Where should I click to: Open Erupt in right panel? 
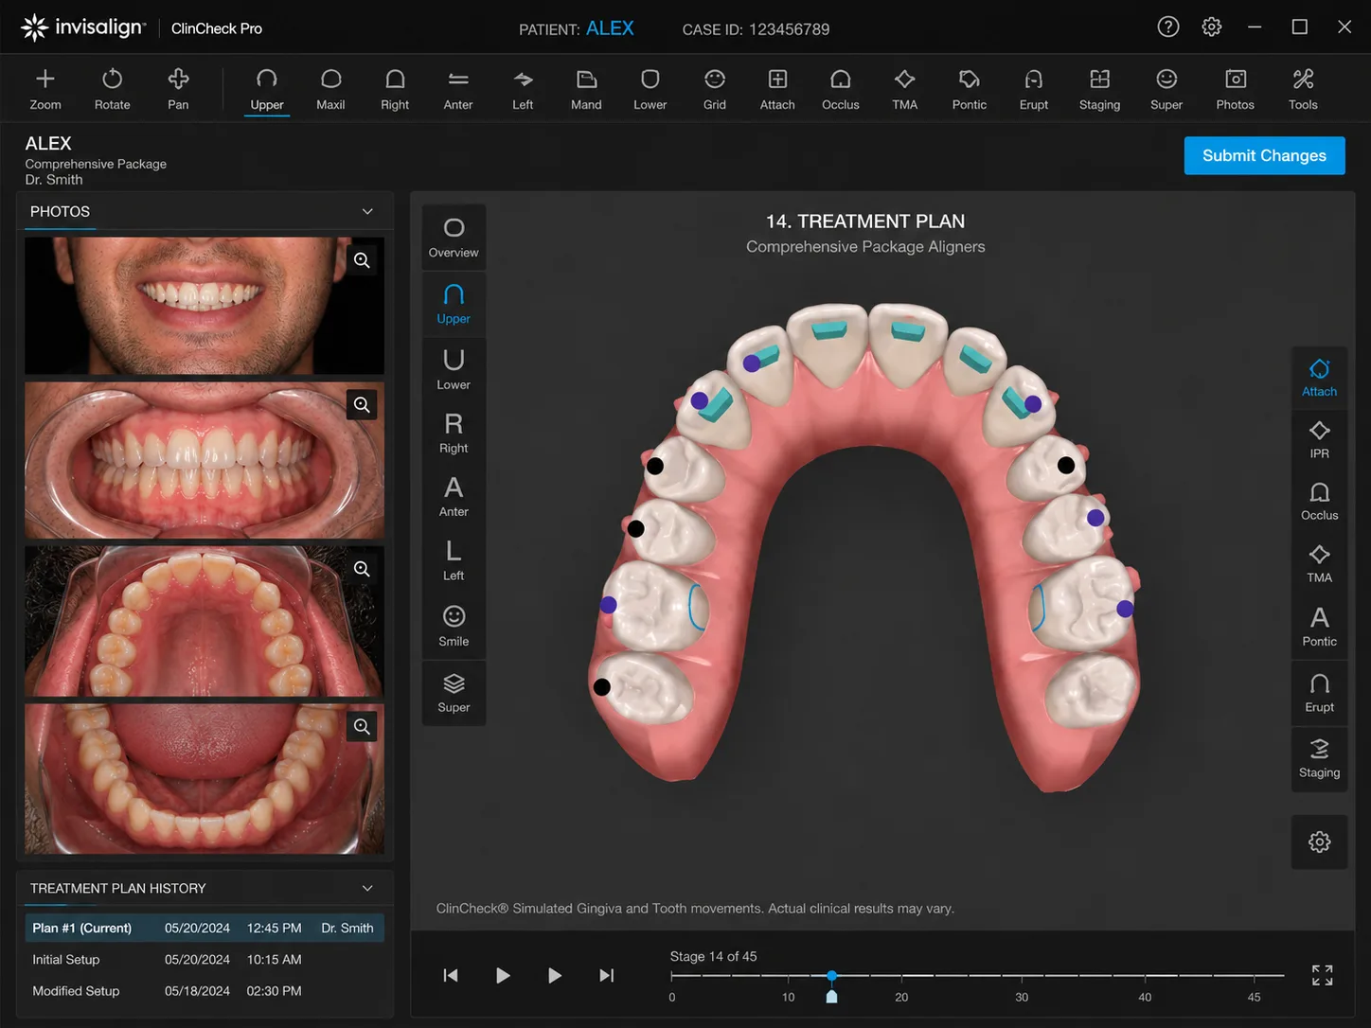[x=1319, y=693]
